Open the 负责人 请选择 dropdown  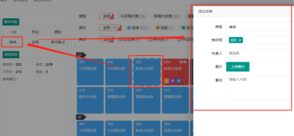click(260, 53)
